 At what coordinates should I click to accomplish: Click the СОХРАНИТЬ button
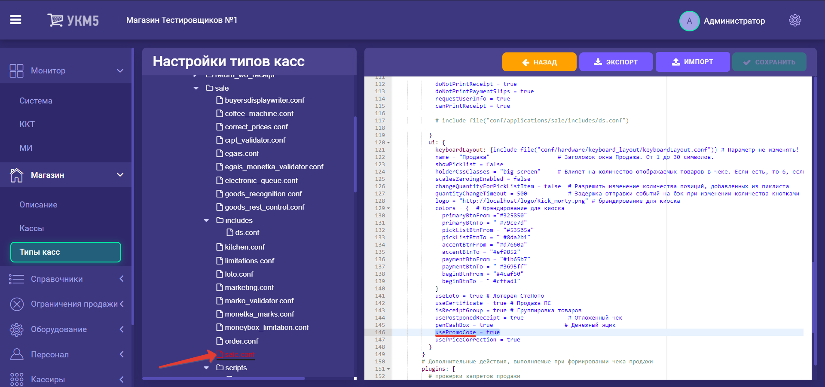click(x=769, y=62)
